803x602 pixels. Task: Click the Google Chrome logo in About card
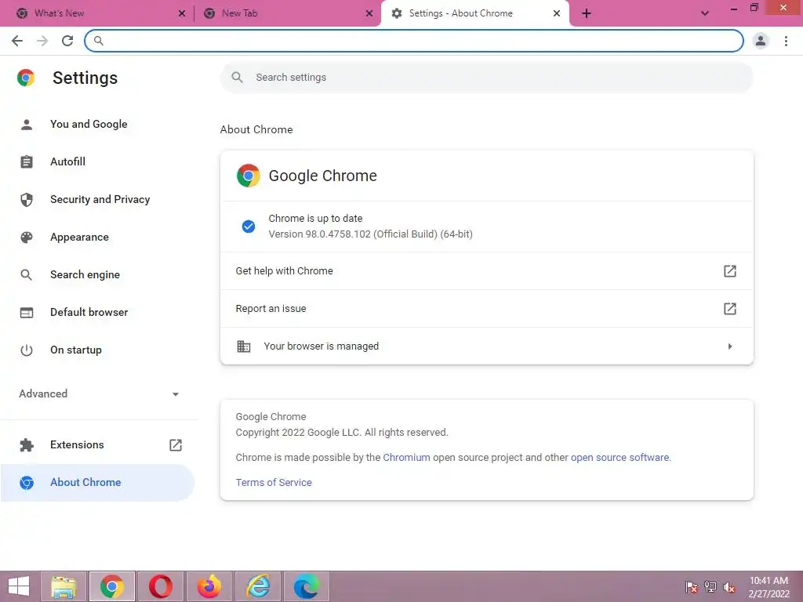249,176
